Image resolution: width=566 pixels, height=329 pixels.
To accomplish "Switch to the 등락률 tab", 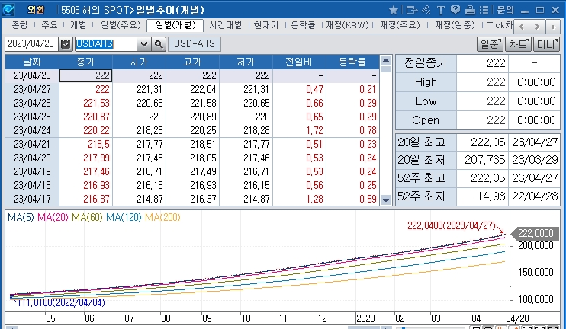I will 303,25.
